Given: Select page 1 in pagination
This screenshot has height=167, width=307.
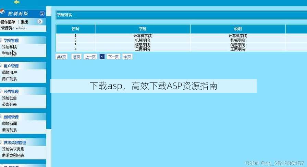Looking at the screenshot, I should click(102, 57).
